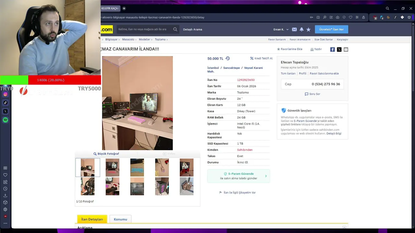Go to Masaüstü breadcrumb

pos(128,39)
